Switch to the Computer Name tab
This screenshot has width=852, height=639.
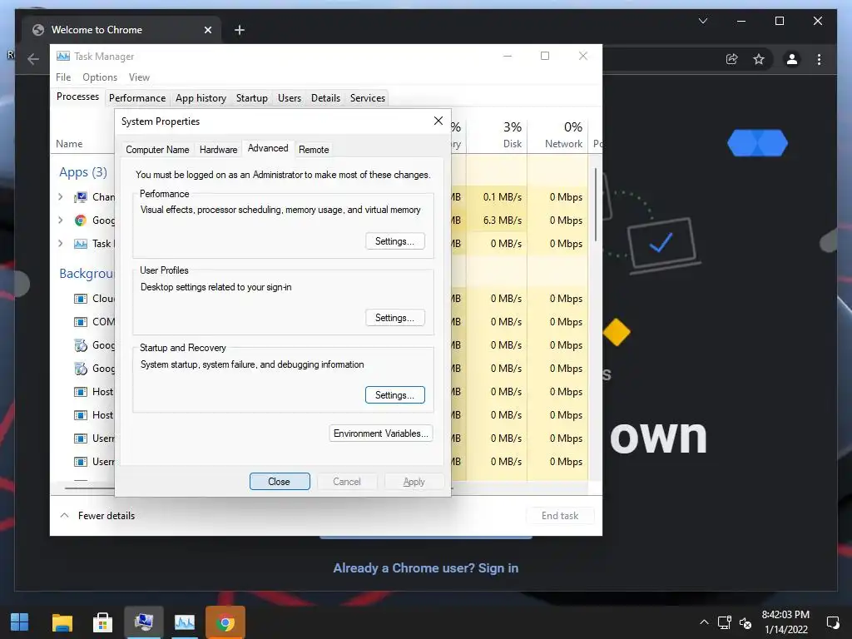(x=157, y=150)
